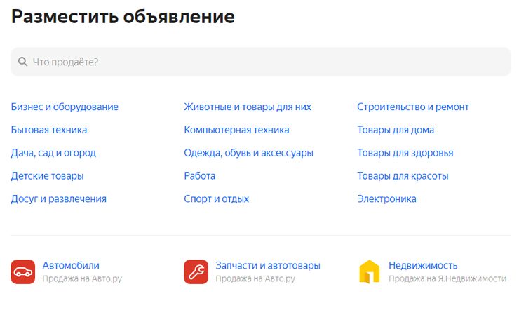This screenshot has width=526, height=310.
Task: Click the yellow house Недвижимость icon
Action: click(x=369, y=271)
